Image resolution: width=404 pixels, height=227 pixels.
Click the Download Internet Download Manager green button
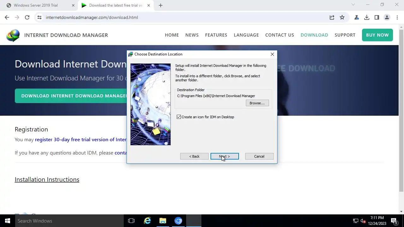71,96
